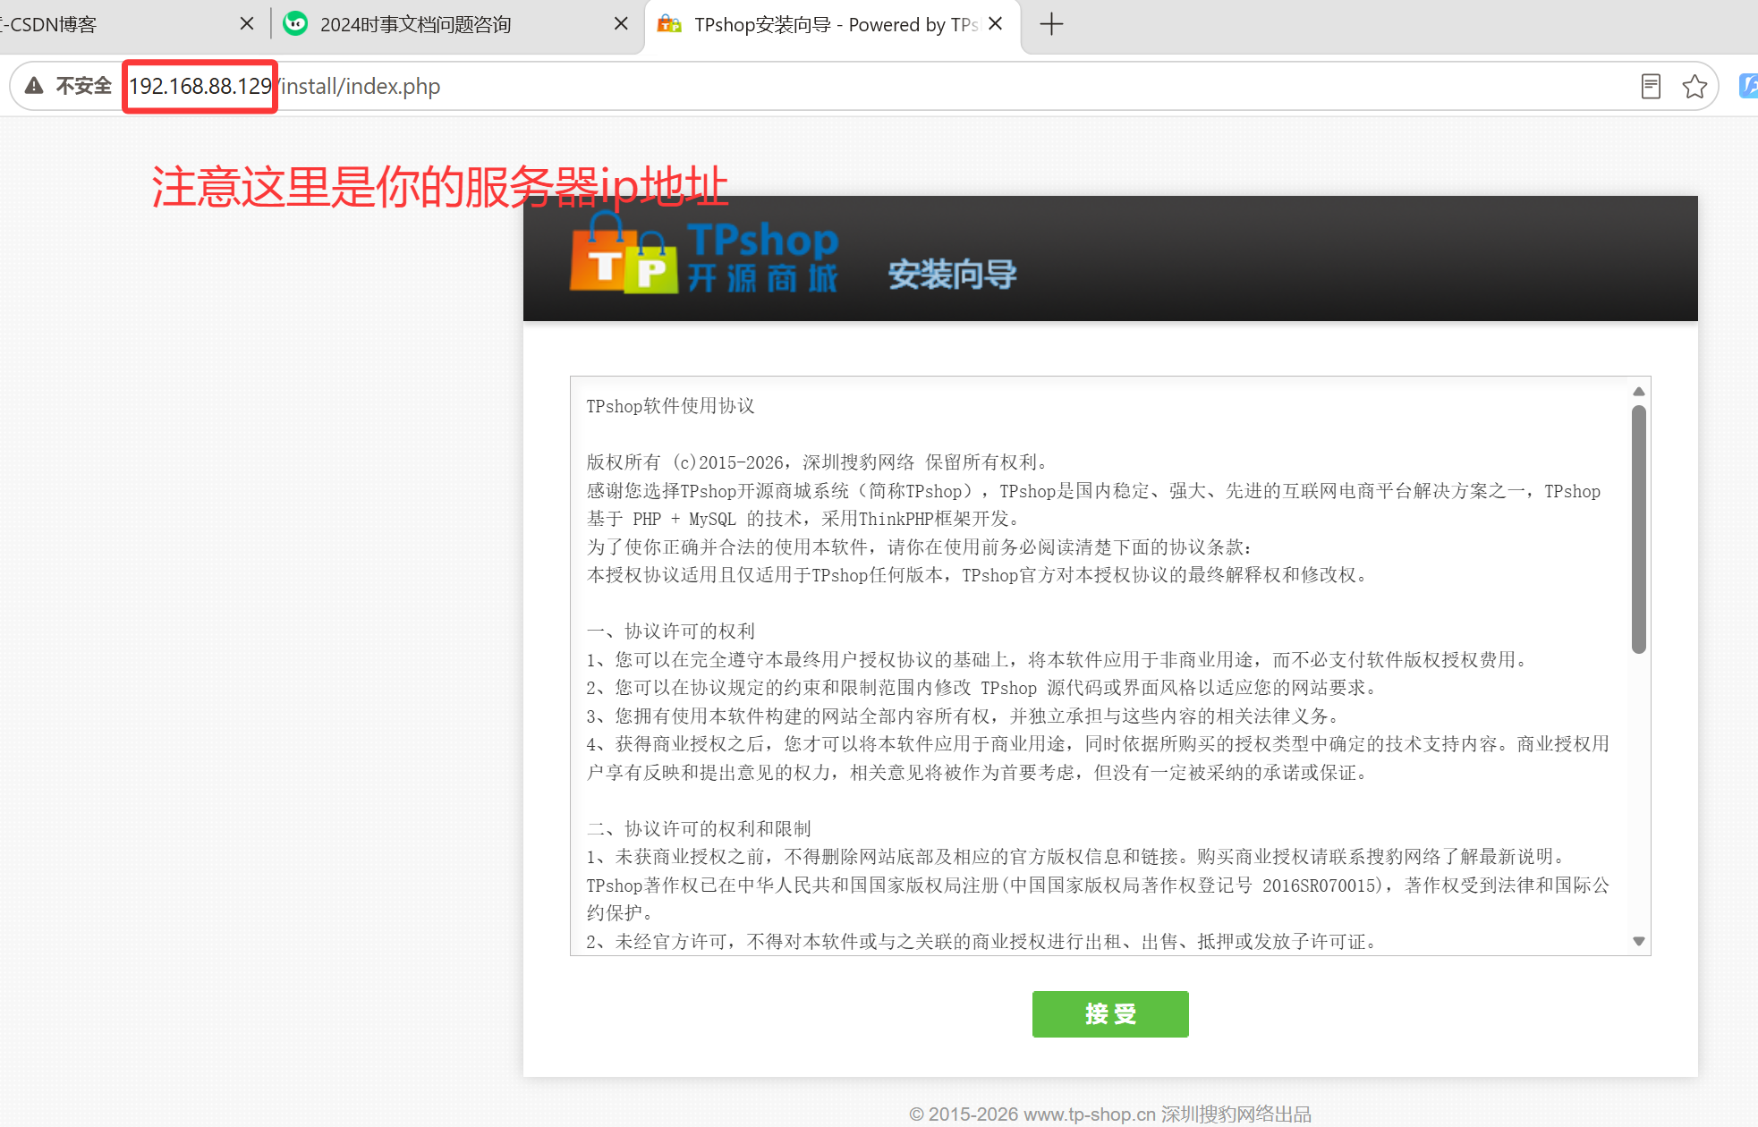Click the TPshop软件使用协议 title line
Viewport: 1758px width, 1127px height.
[x=670, y=406]
